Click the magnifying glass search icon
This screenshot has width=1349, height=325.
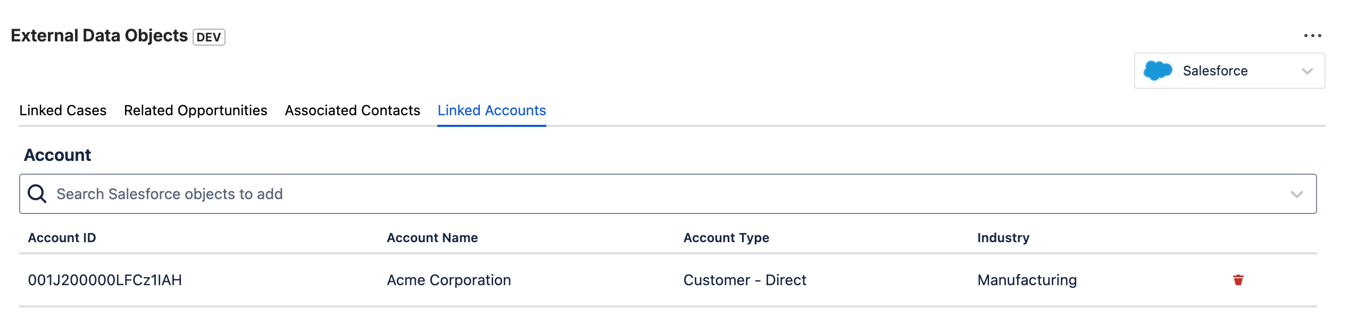pyautogui.click(x=37, y=194)
